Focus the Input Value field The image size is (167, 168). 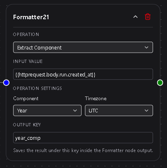(83, 74)
